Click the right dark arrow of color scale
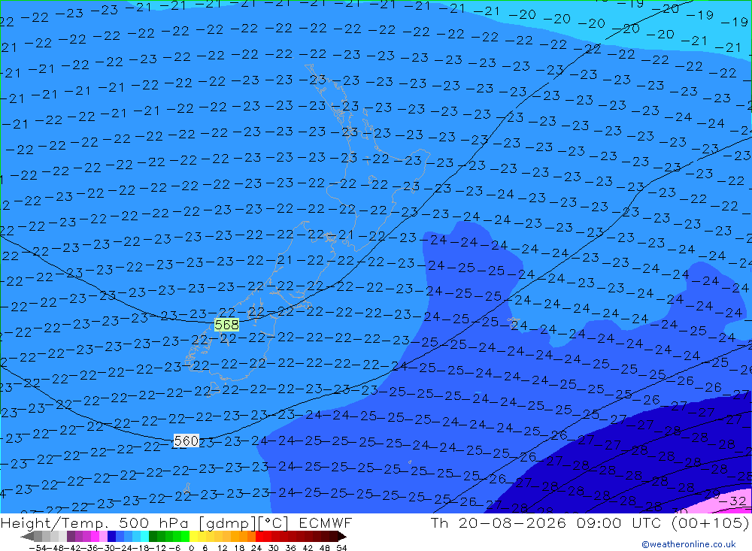The height and width of the screenshot is (551, 752). point(342,536)
